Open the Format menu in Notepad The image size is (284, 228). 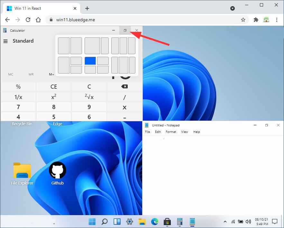pyautogui.click(x=171, y=132)
